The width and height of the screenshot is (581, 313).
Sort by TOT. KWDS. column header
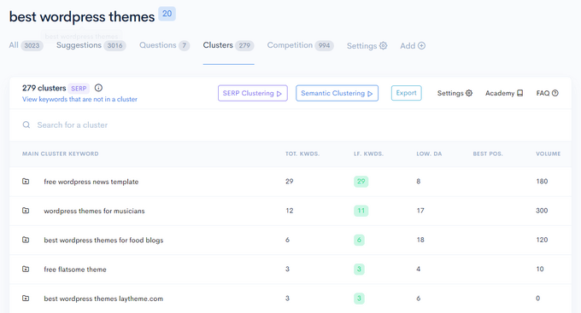pos(302,154)
